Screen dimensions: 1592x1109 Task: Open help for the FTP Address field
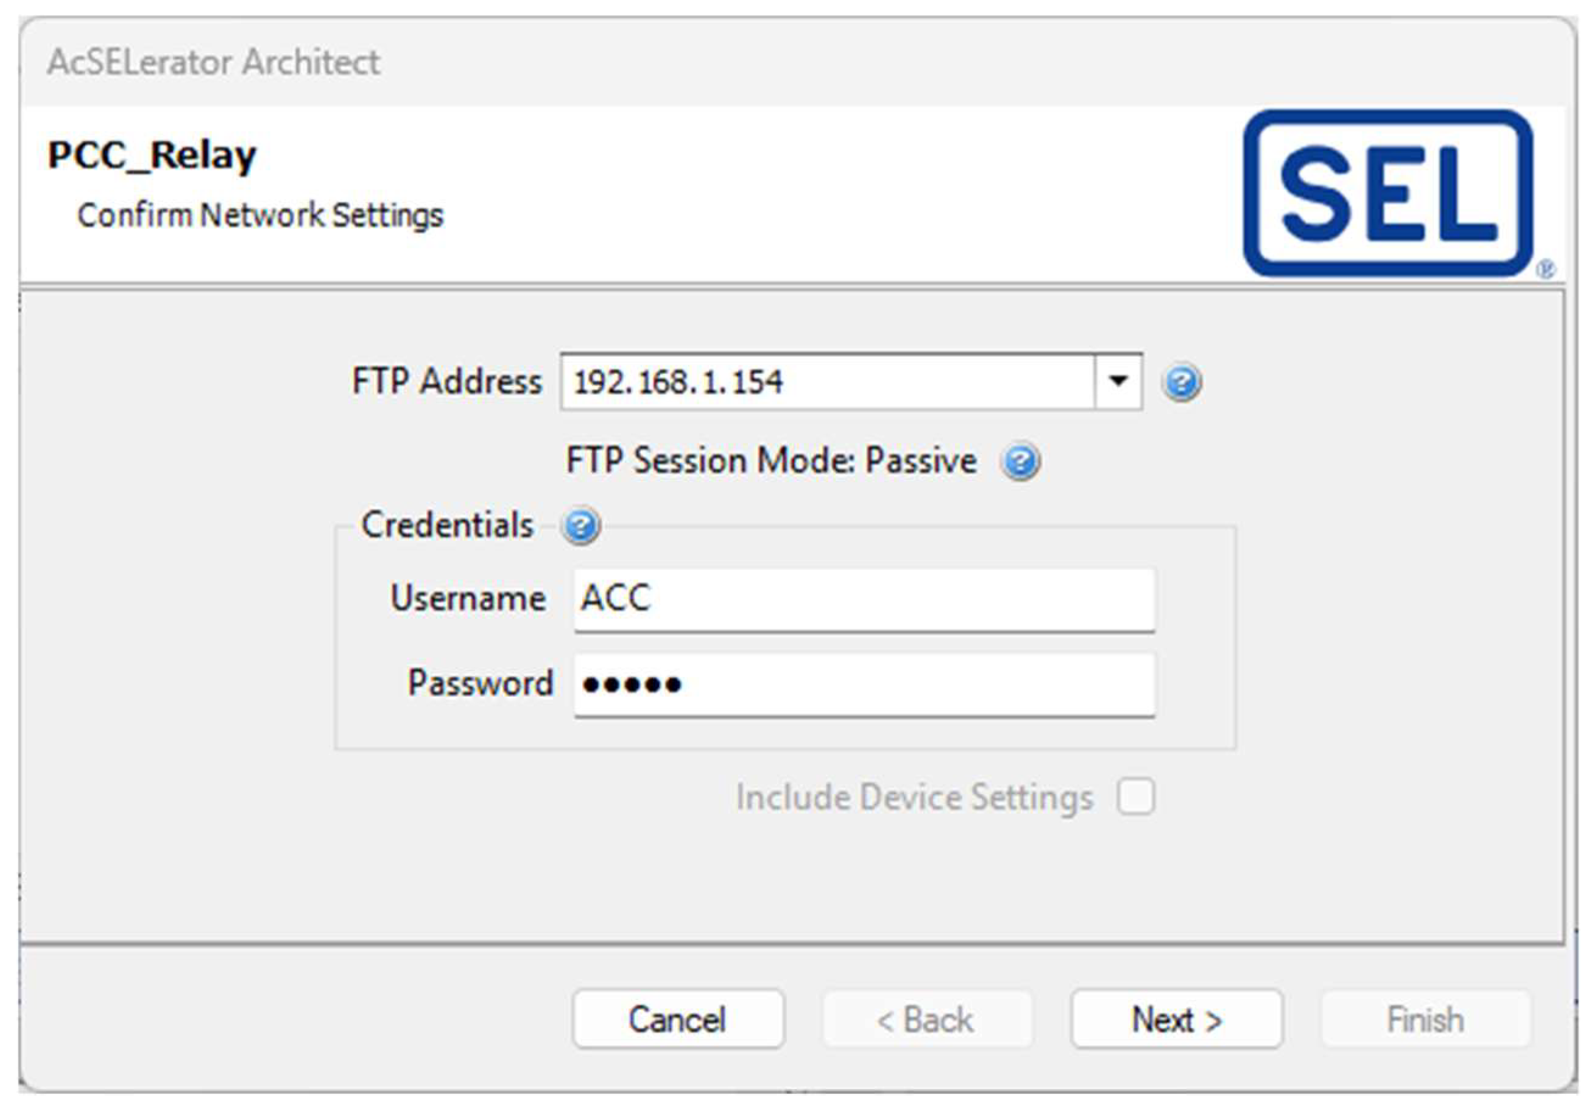coord(1182,382)
